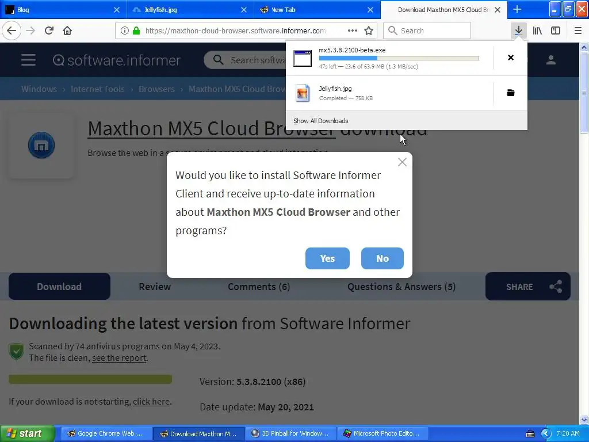Click the green secure padlock icon
Image resolution: width=589 pixels, height=442 pixels.
coord(136,31)
